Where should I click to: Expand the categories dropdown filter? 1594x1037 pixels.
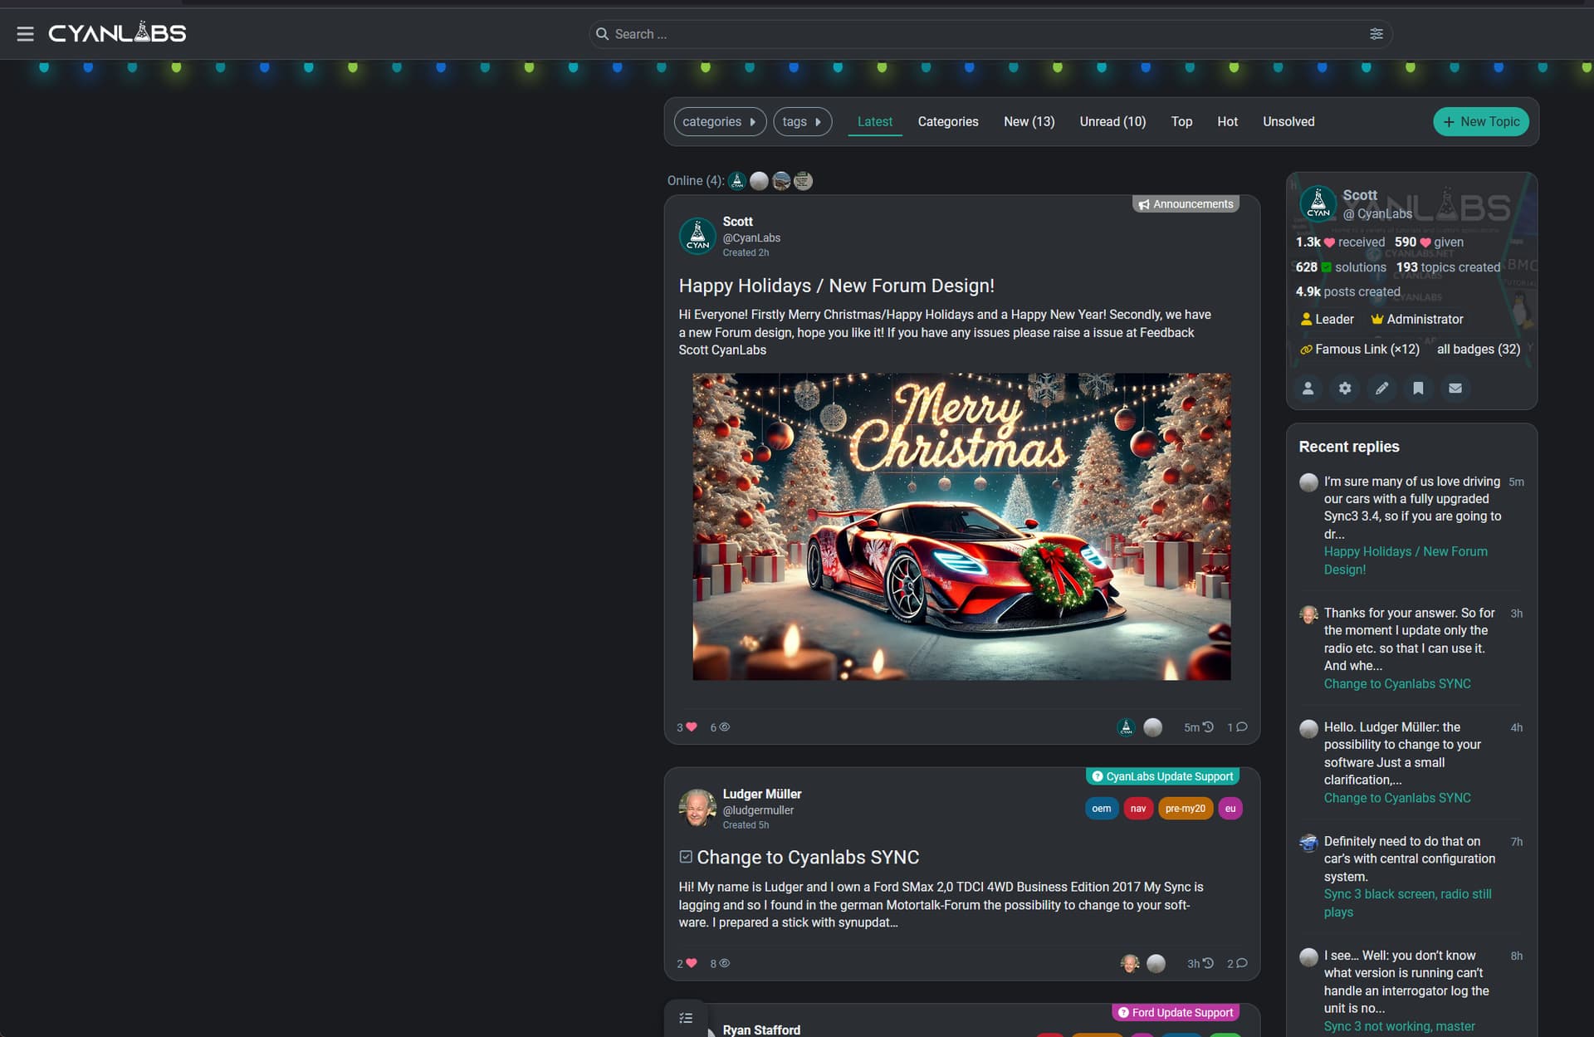point(719,122)
